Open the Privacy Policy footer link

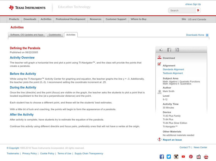[29, 153]
